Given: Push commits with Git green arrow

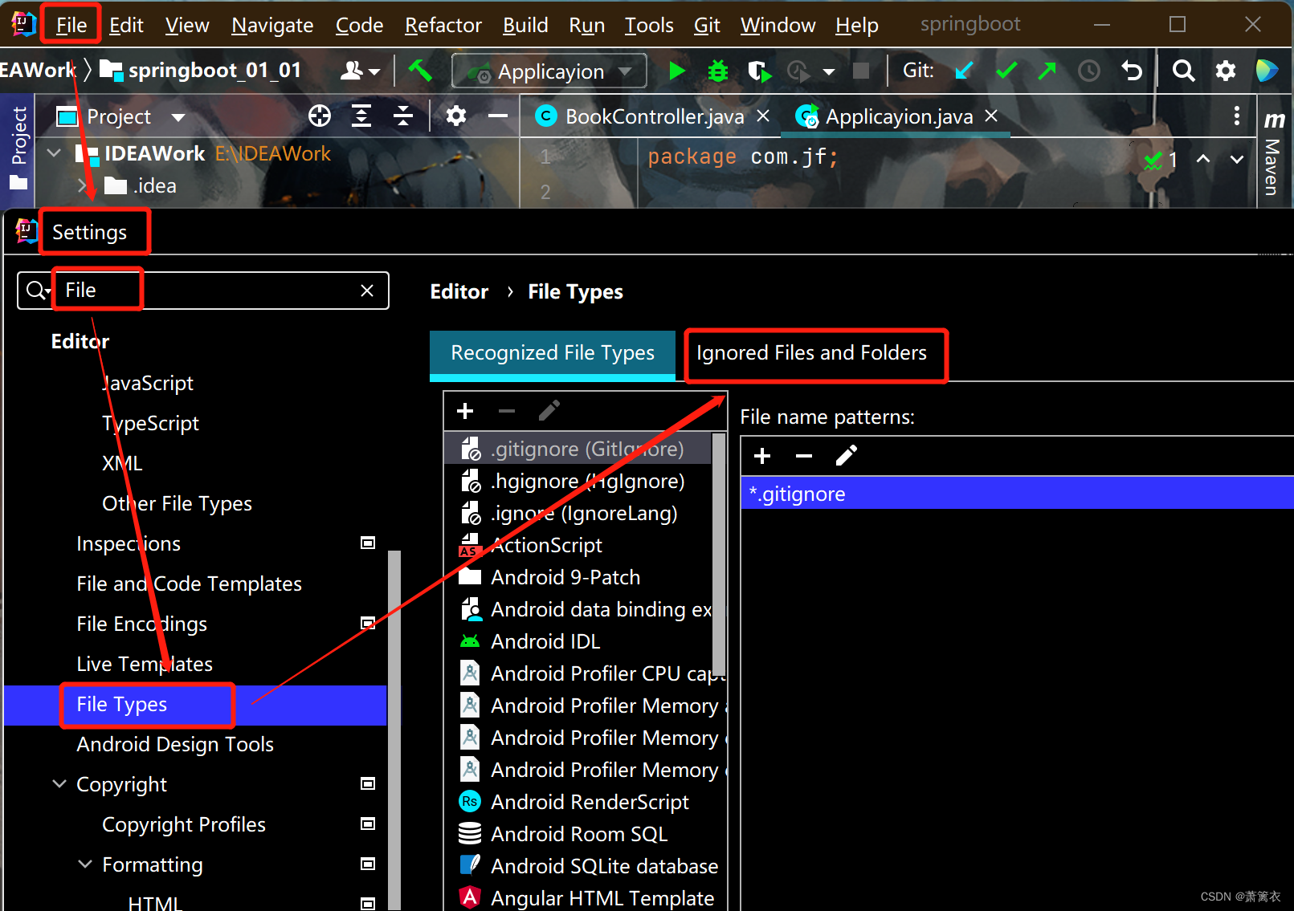Looking at the screenshot, I should click(1047, 71).
